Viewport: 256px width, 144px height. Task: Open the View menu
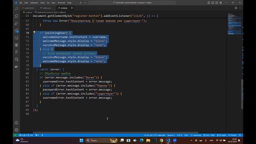click(42, 3)
